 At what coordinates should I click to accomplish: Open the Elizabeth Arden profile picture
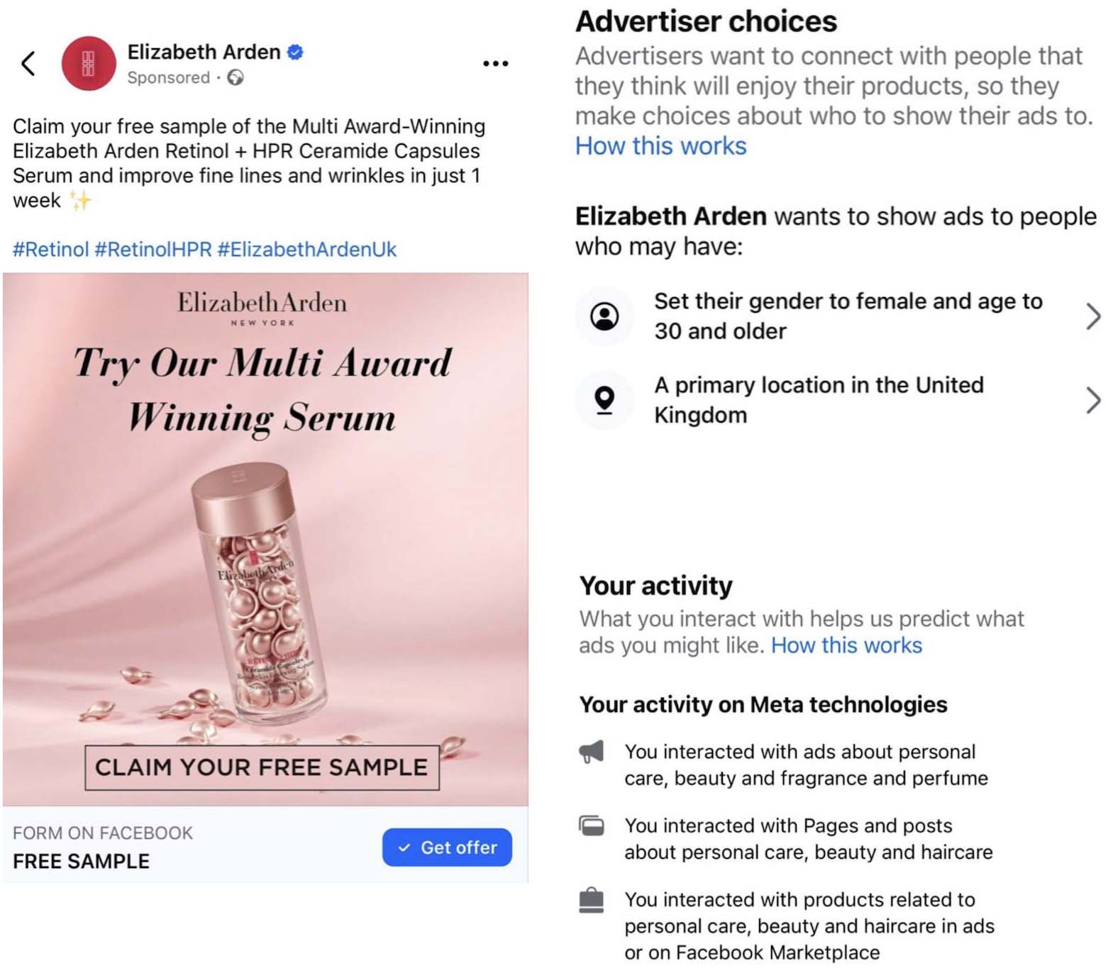[89, 64]
